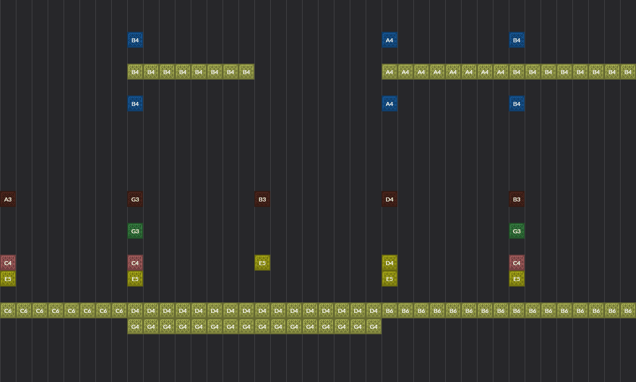Click the blue A4 note near the top center
This screenshot has height=382, width=636.
[390, 40]
